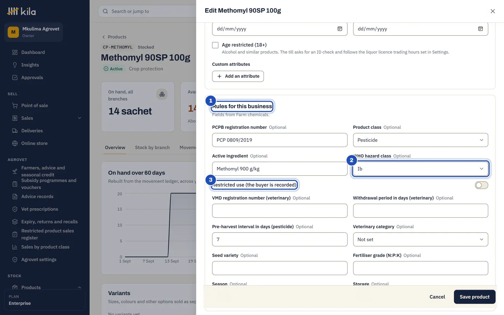Viewport: 504px width, 315px height.
Task: Open first date field calendar picker
Action: coord(339,29)
